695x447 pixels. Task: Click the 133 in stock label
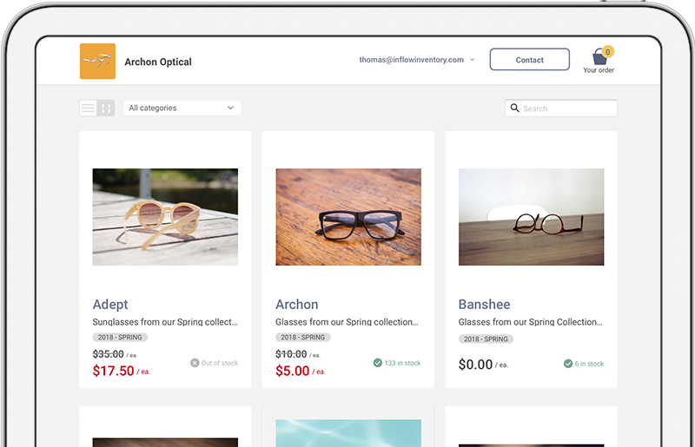click(402, 363)
